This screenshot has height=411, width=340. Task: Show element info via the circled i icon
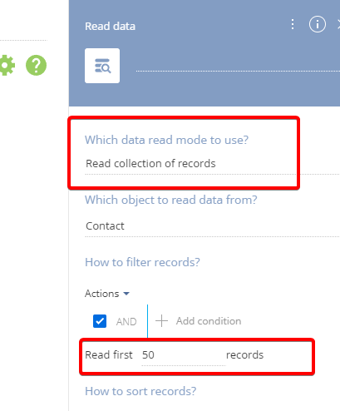click(x=318, y=24)
